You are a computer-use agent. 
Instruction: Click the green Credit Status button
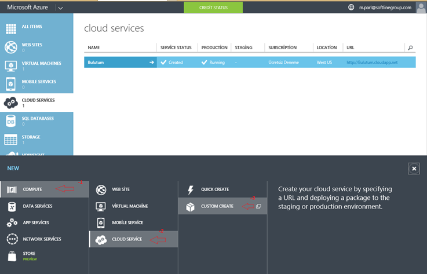click(213, 8)
